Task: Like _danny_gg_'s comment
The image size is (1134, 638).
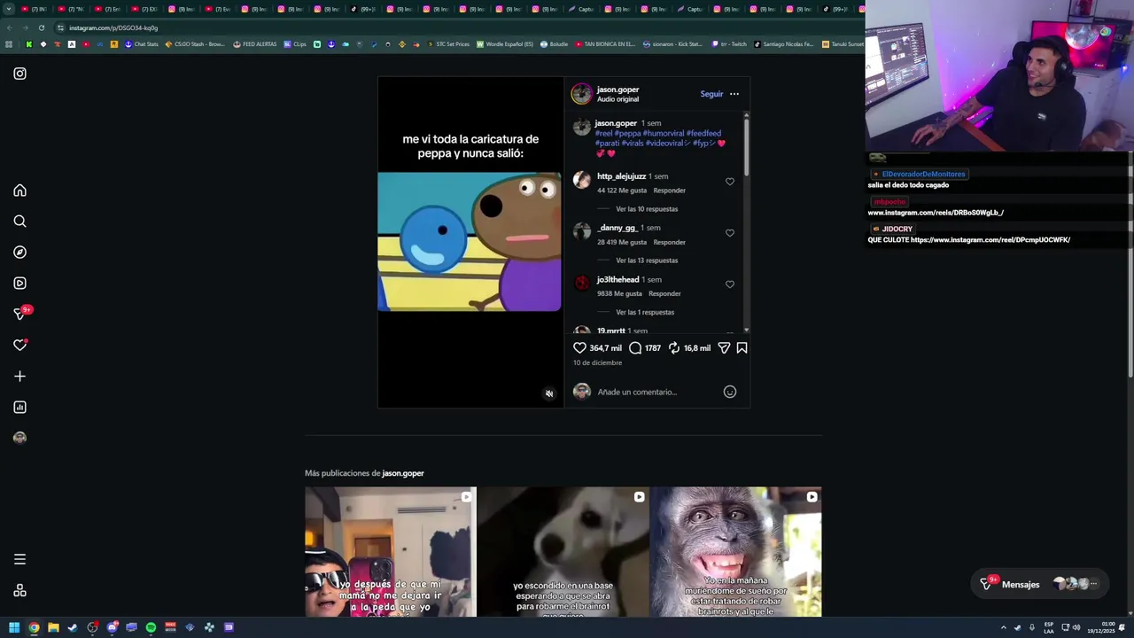Action: [730, 233]
